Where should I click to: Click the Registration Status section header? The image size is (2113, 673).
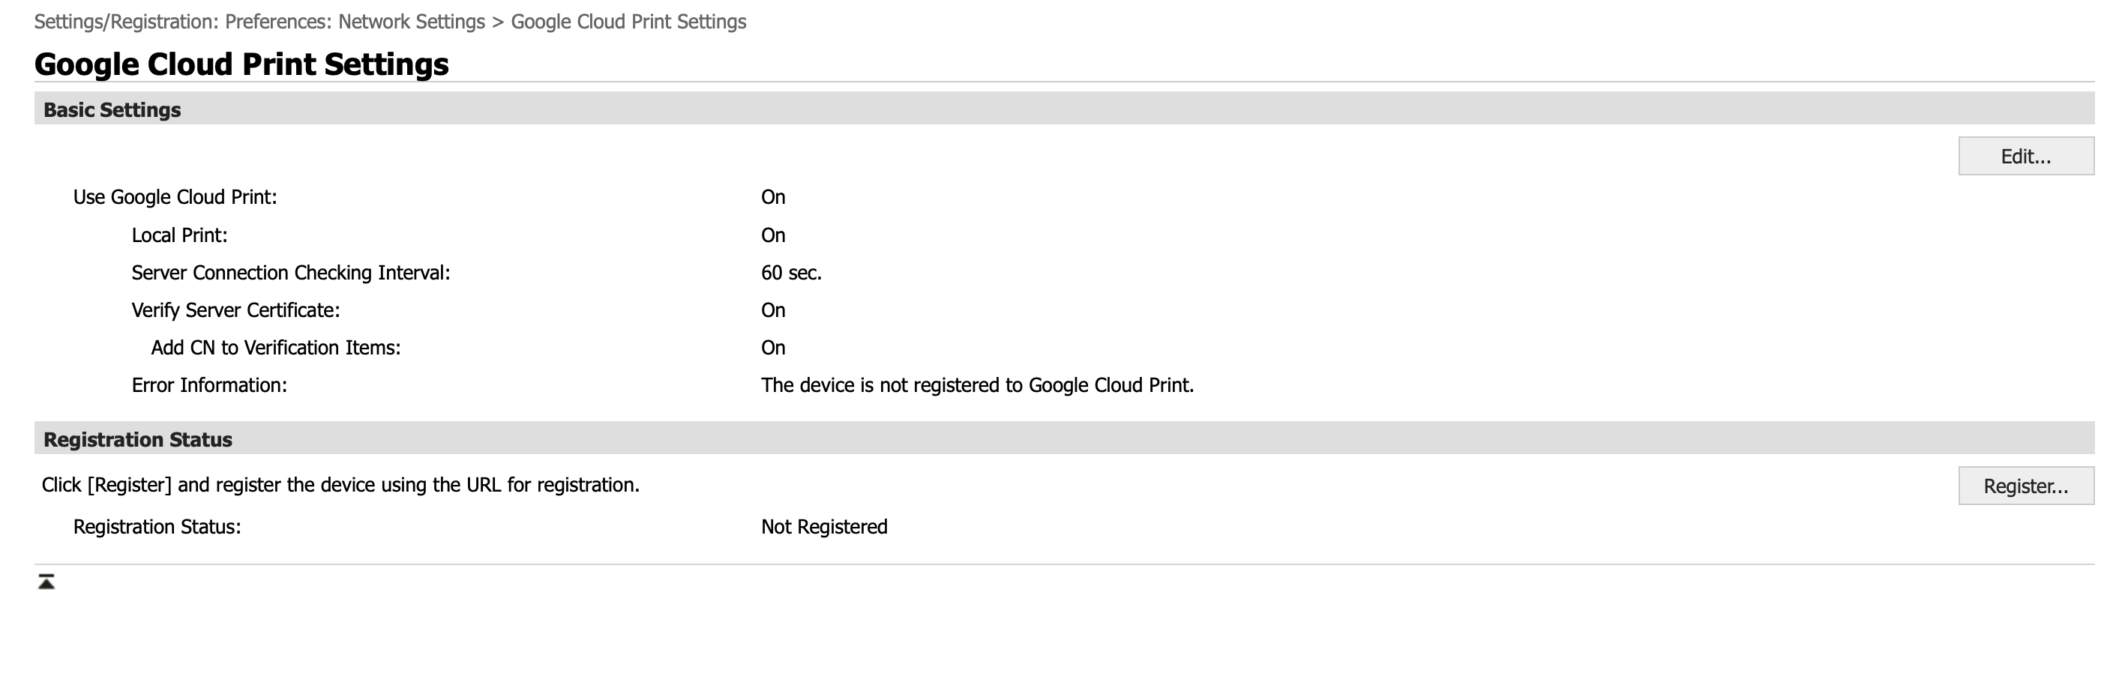138,440
